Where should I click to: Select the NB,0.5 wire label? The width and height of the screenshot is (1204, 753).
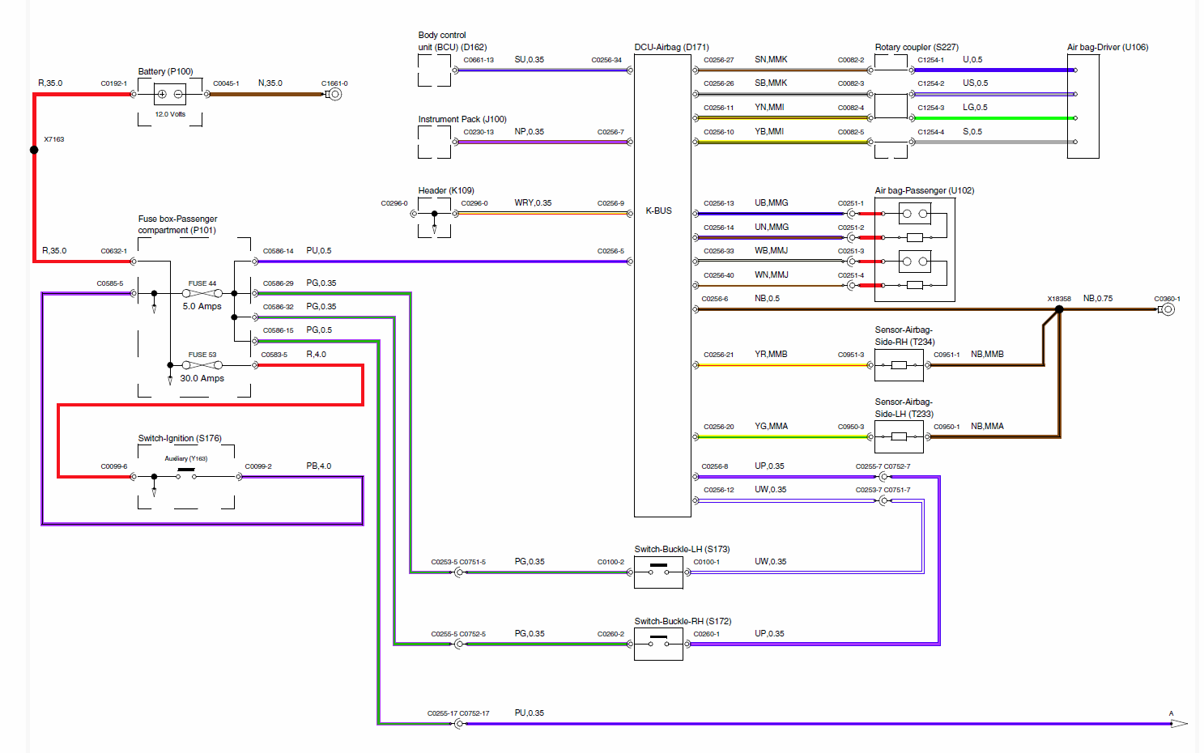(768, 298)
